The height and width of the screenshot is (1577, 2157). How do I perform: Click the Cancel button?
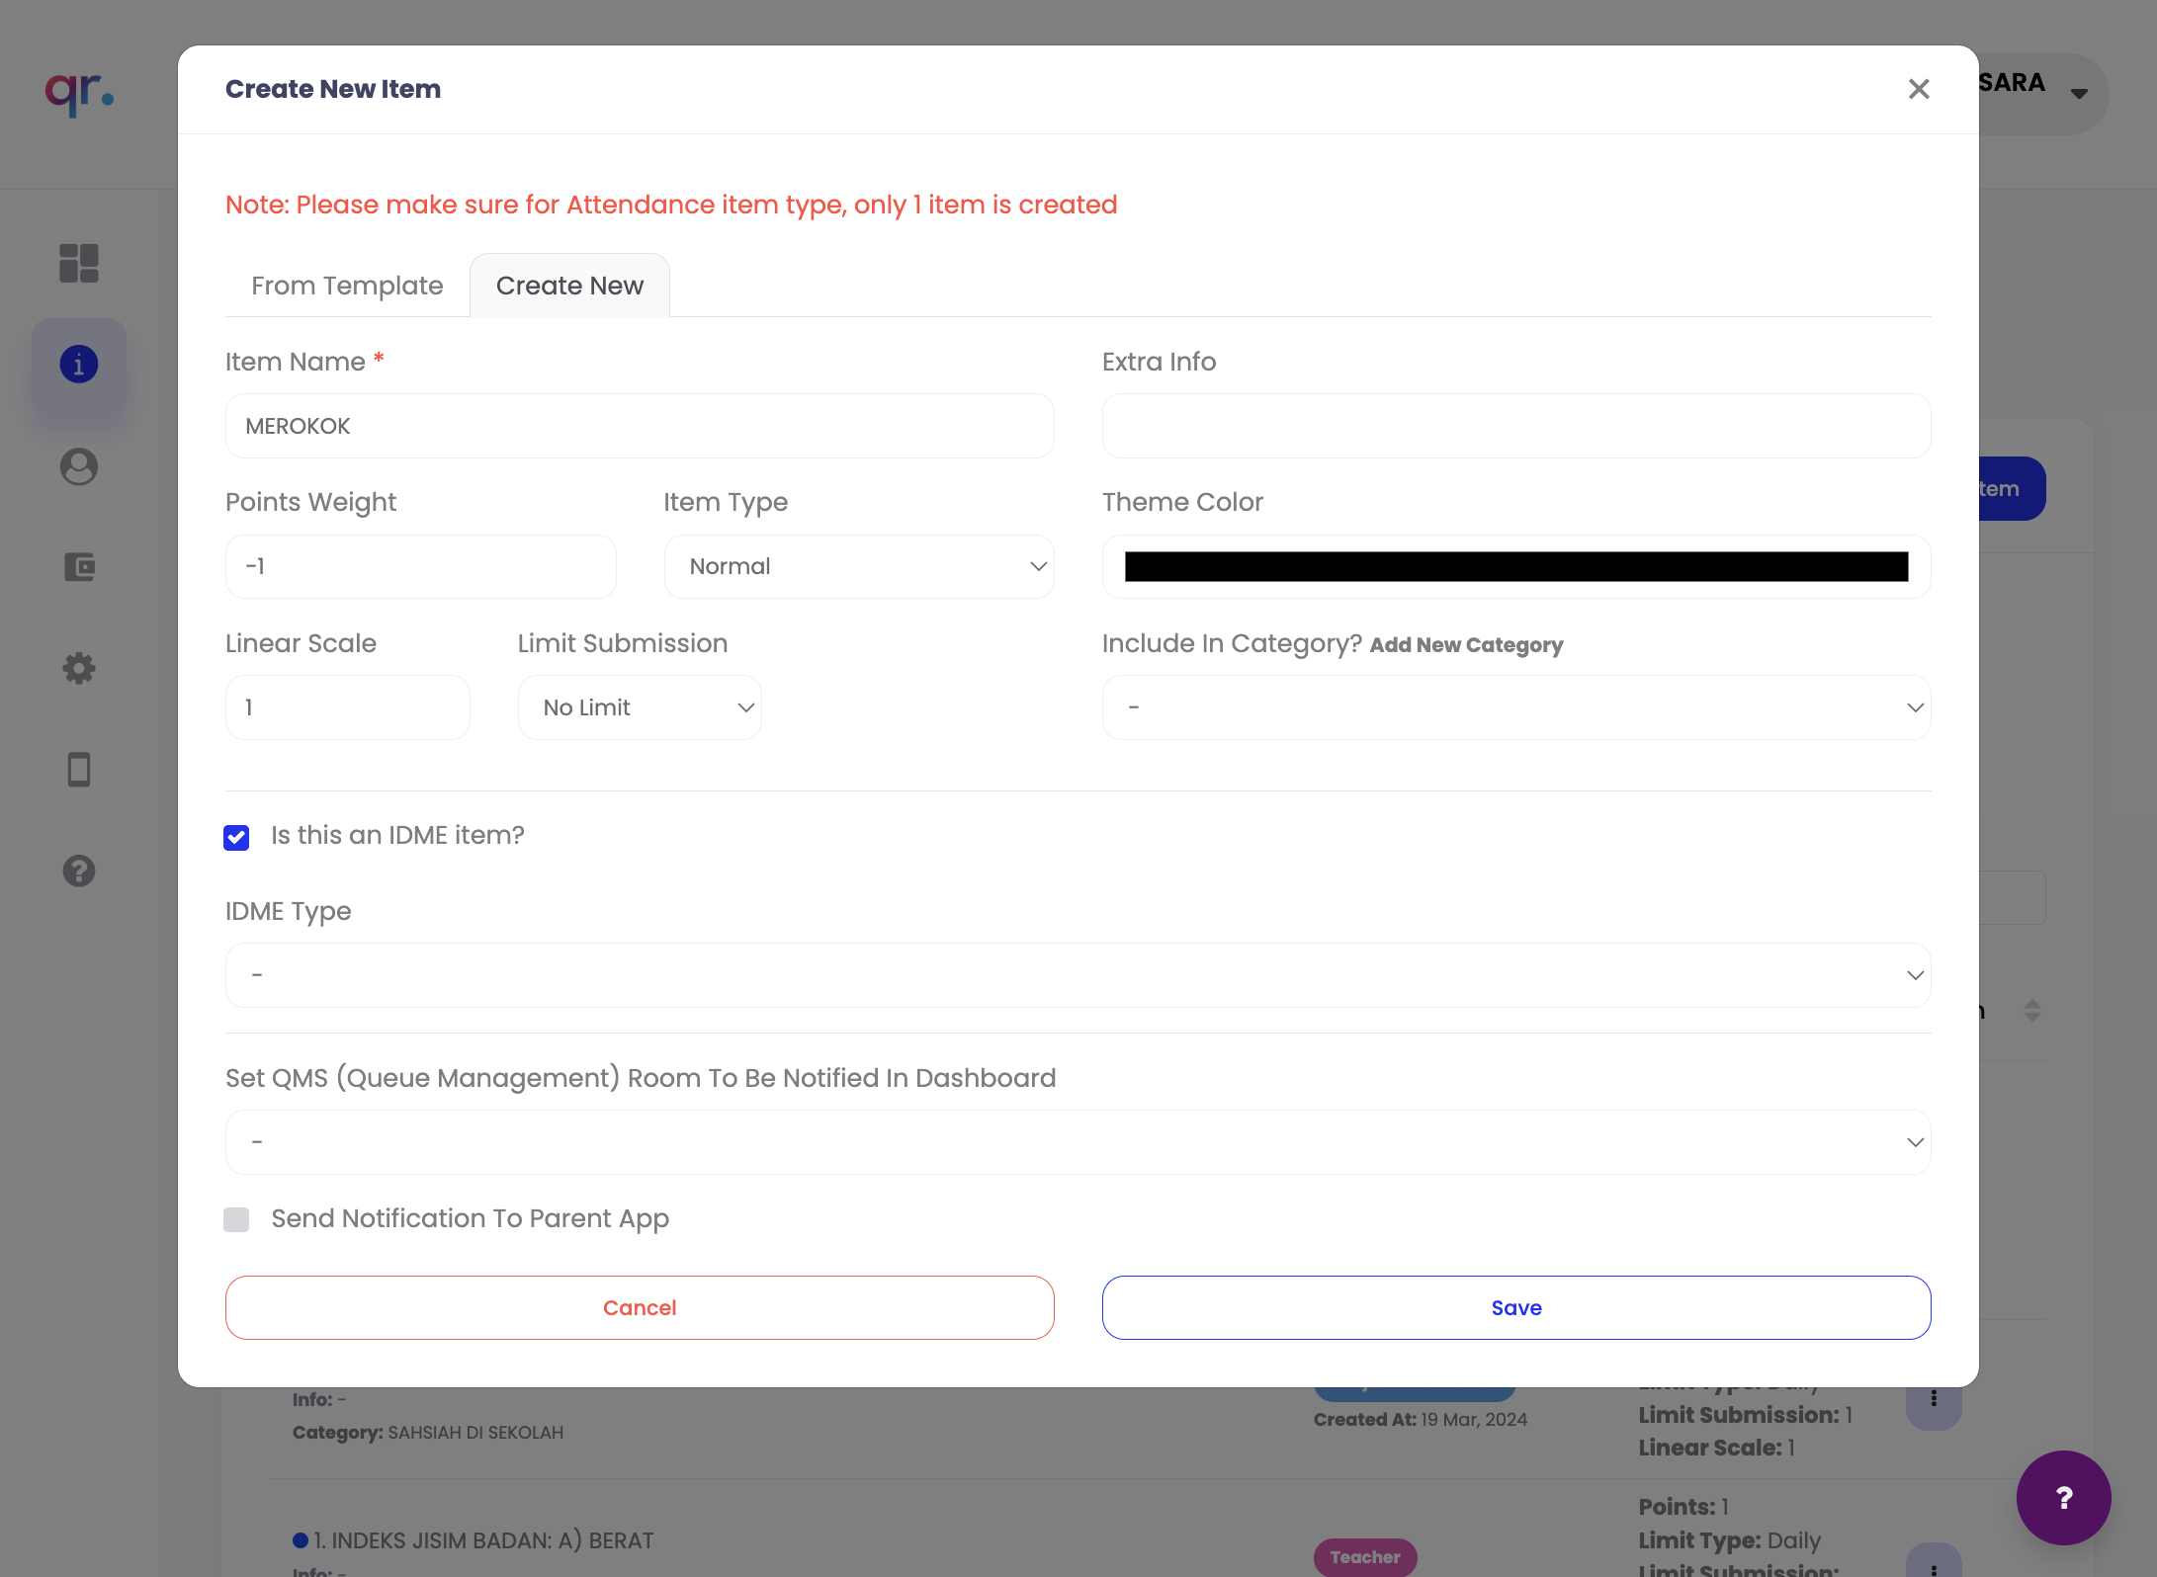click(640, 1307)
